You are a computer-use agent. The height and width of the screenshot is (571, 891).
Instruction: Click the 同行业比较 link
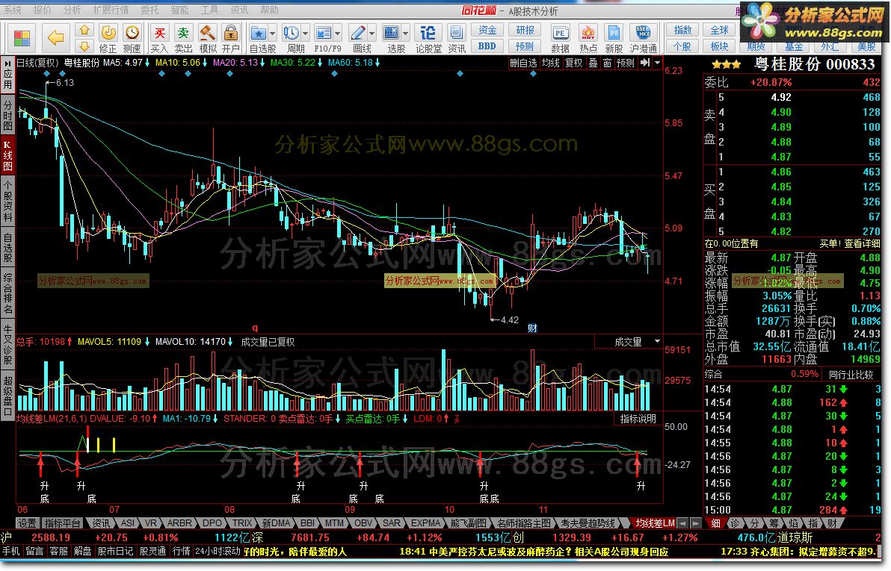tap(851, 374)
